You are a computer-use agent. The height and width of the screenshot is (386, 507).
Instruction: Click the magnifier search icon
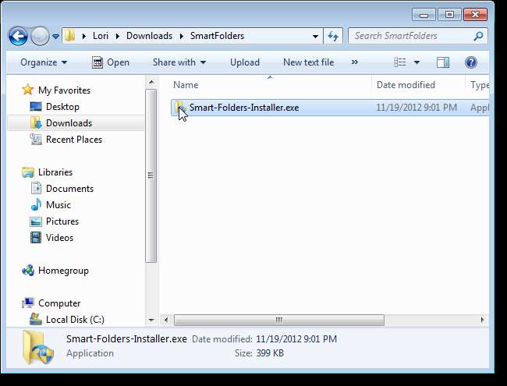point(479,36)
